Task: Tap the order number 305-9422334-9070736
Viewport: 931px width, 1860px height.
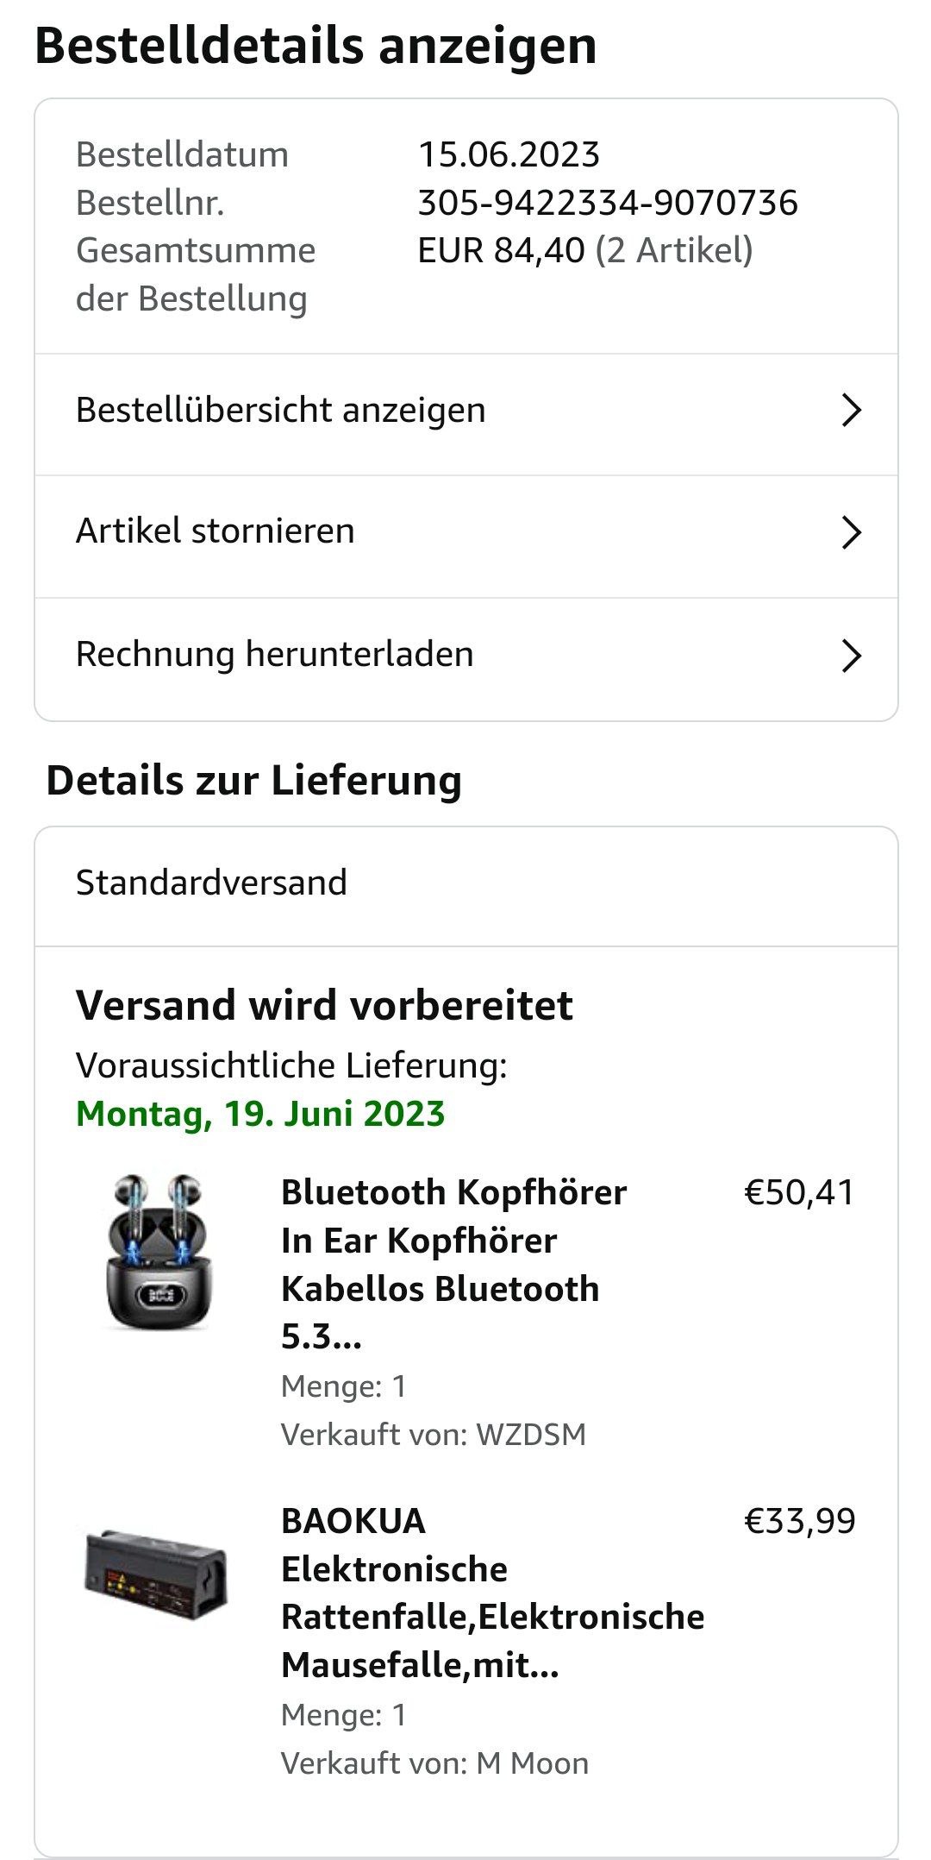Action: pyautogui.click(x=608, y=204)
